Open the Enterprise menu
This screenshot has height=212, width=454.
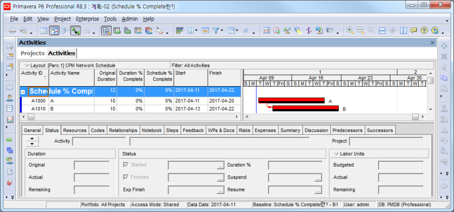[87, 19]
